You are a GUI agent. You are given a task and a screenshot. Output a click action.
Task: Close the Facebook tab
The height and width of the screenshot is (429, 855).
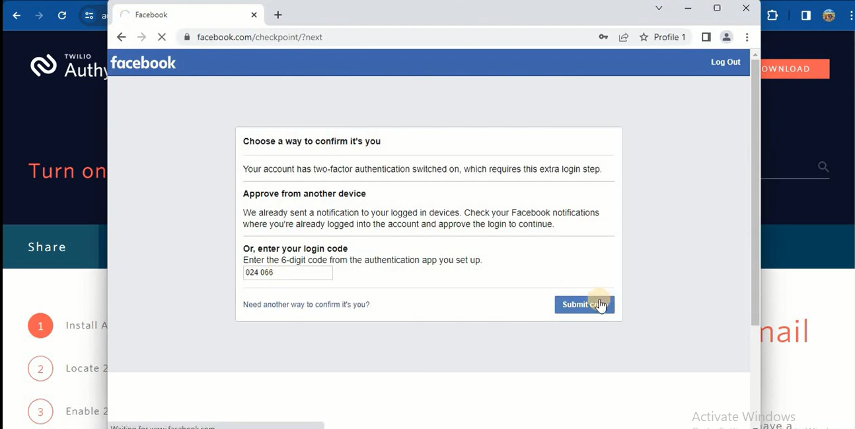[254, 15]
